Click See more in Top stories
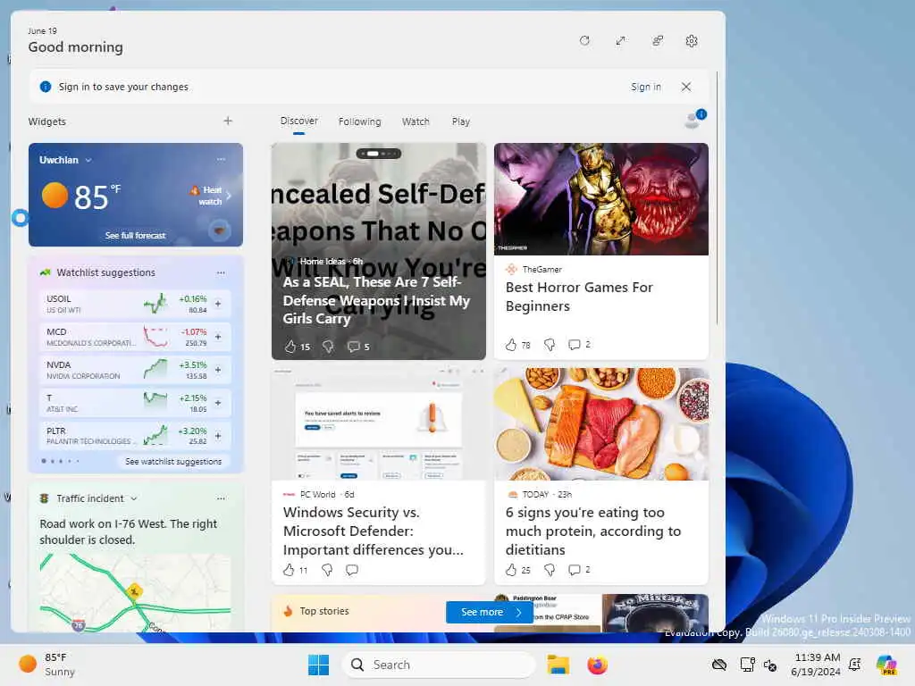 490,612
